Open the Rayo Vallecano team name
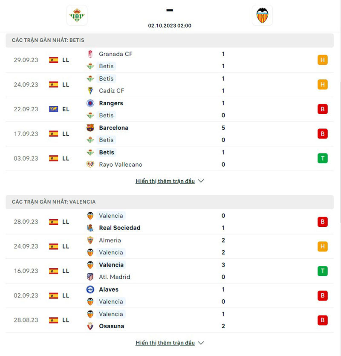 121,165
